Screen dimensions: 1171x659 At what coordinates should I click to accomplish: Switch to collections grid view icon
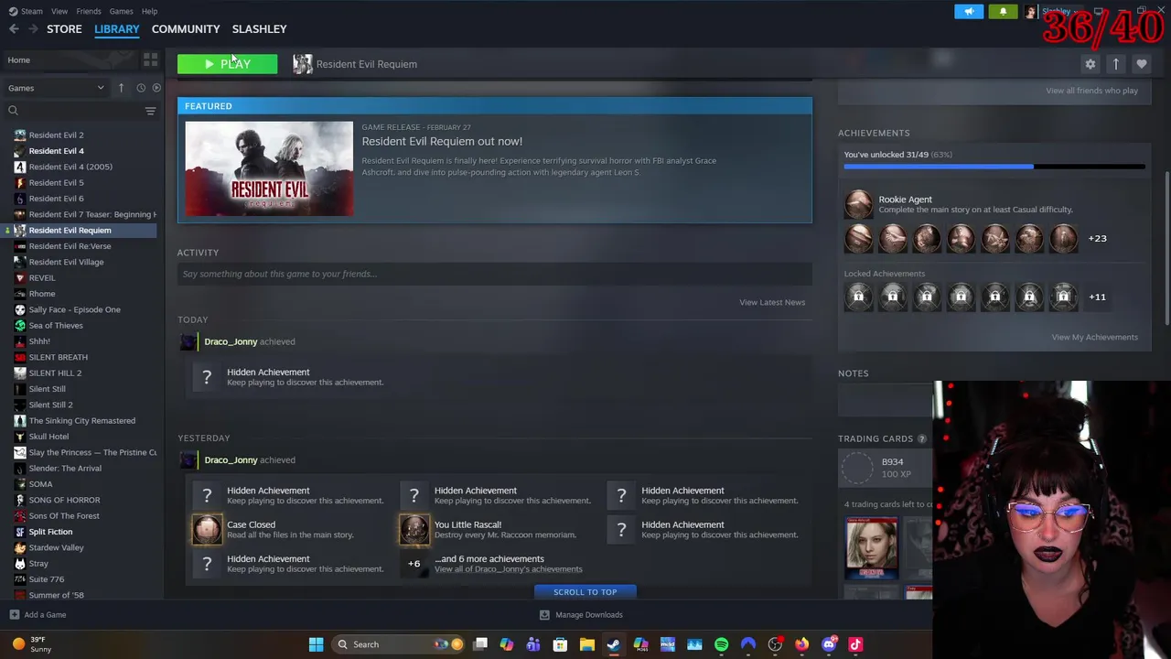tap(150, 60)
